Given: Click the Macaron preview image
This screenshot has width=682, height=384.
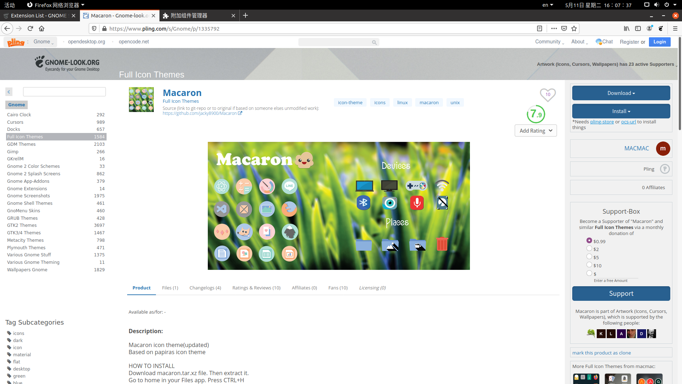Looking at the screenshot, I should [339, 206].
